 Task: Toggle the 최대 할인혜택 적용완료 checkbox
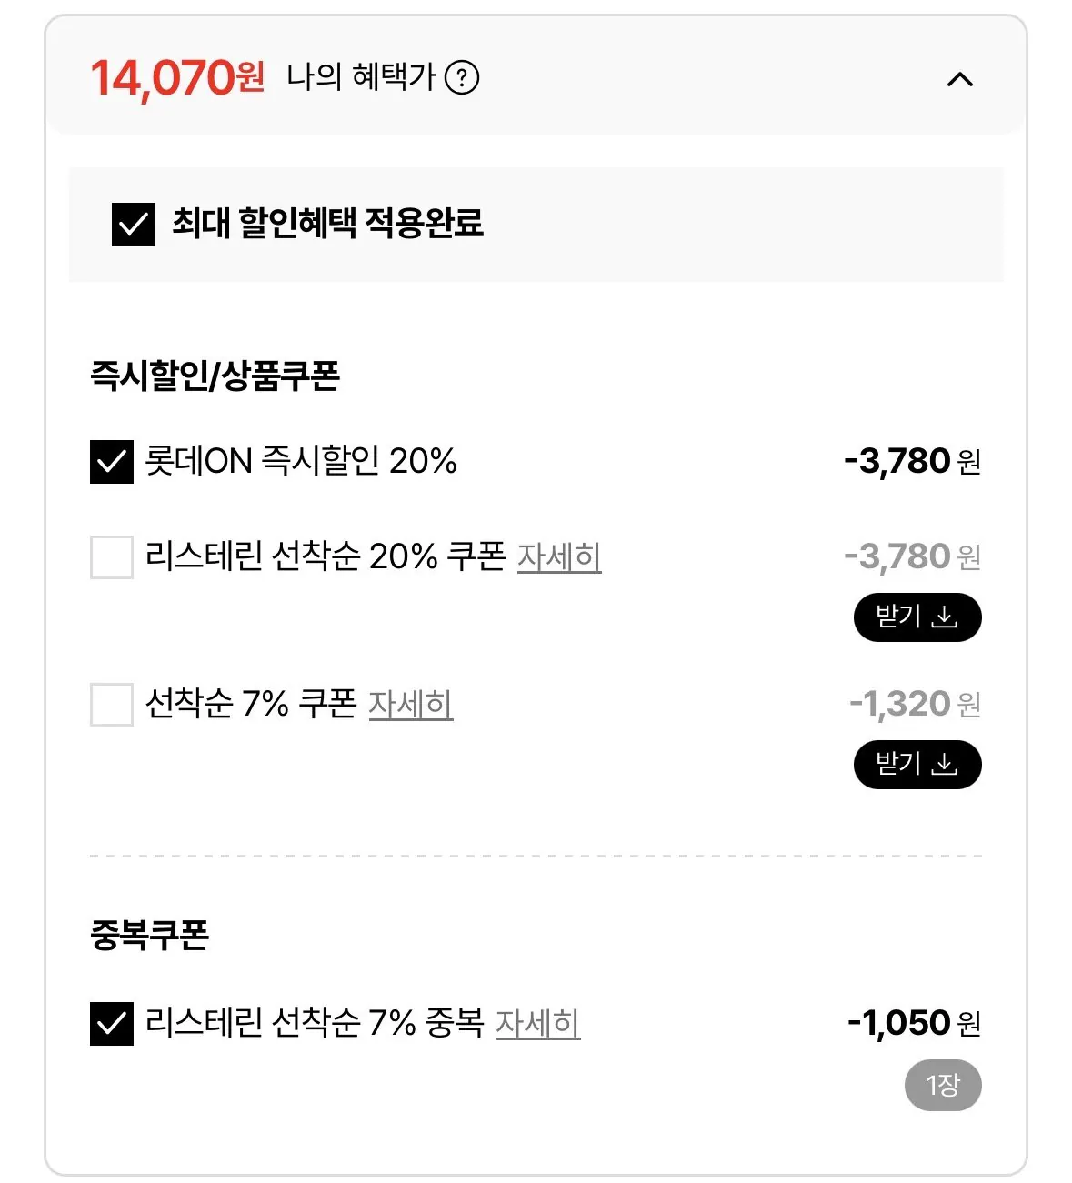click(134, 224)
